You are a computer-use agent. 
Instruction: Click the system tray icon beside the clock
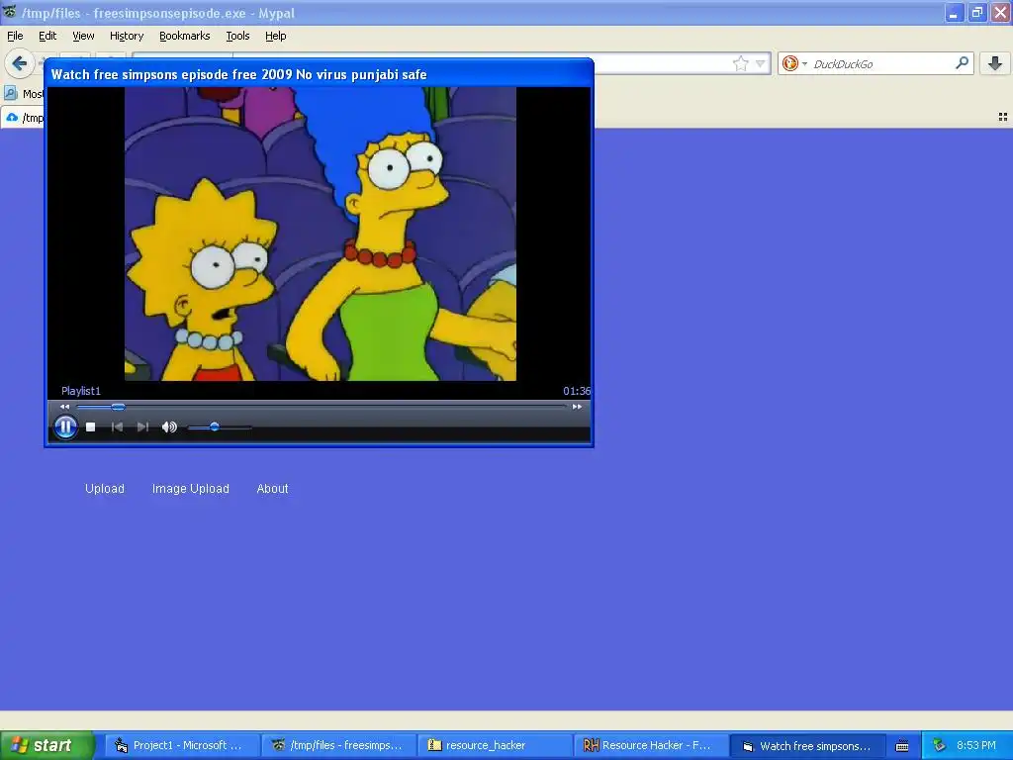[939, 745]
